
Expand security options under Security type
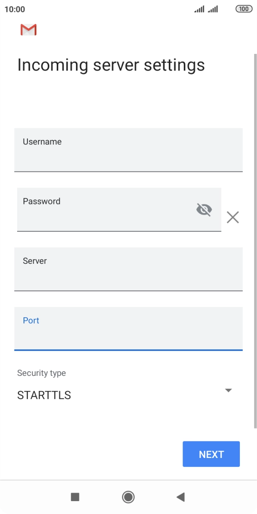click(229, 390)
